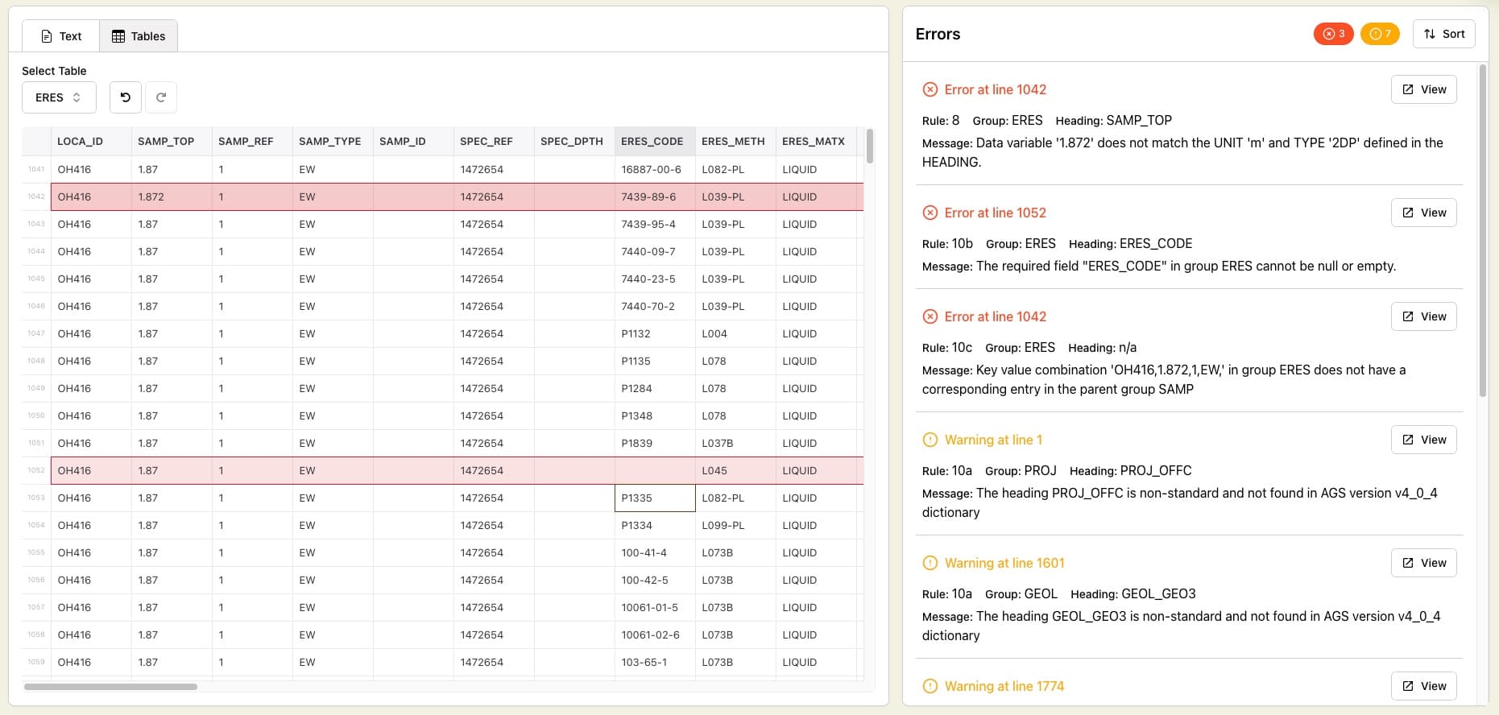
Task: Select the L099-PL method cell
Action: [735, 525]
